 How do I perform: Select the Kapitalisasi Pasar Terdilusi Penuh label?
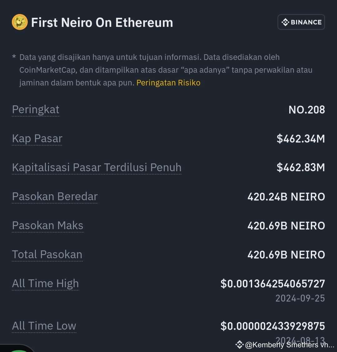[x=96, y=167]
